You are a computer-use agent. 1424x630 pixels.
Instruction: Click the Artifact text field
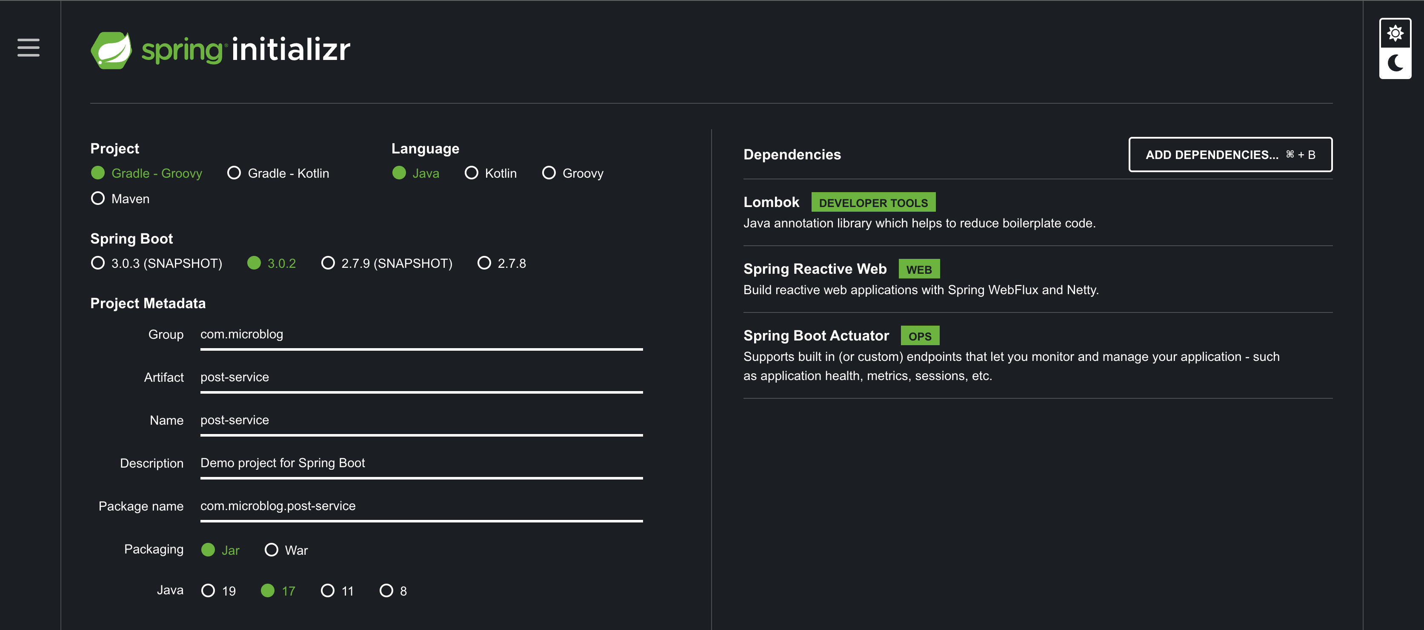pos(420,377)
